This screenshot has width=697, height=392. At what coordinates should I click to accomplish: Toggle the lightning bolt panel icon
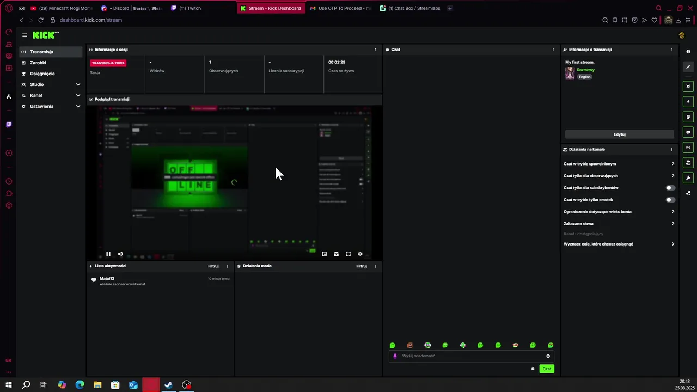[x=688, y=102]
